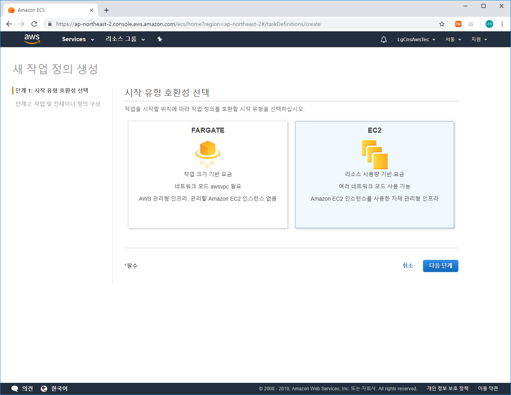Click the copyright notice in footer
This screenshot has width=511, height=395.
click(x=338, y=389)
